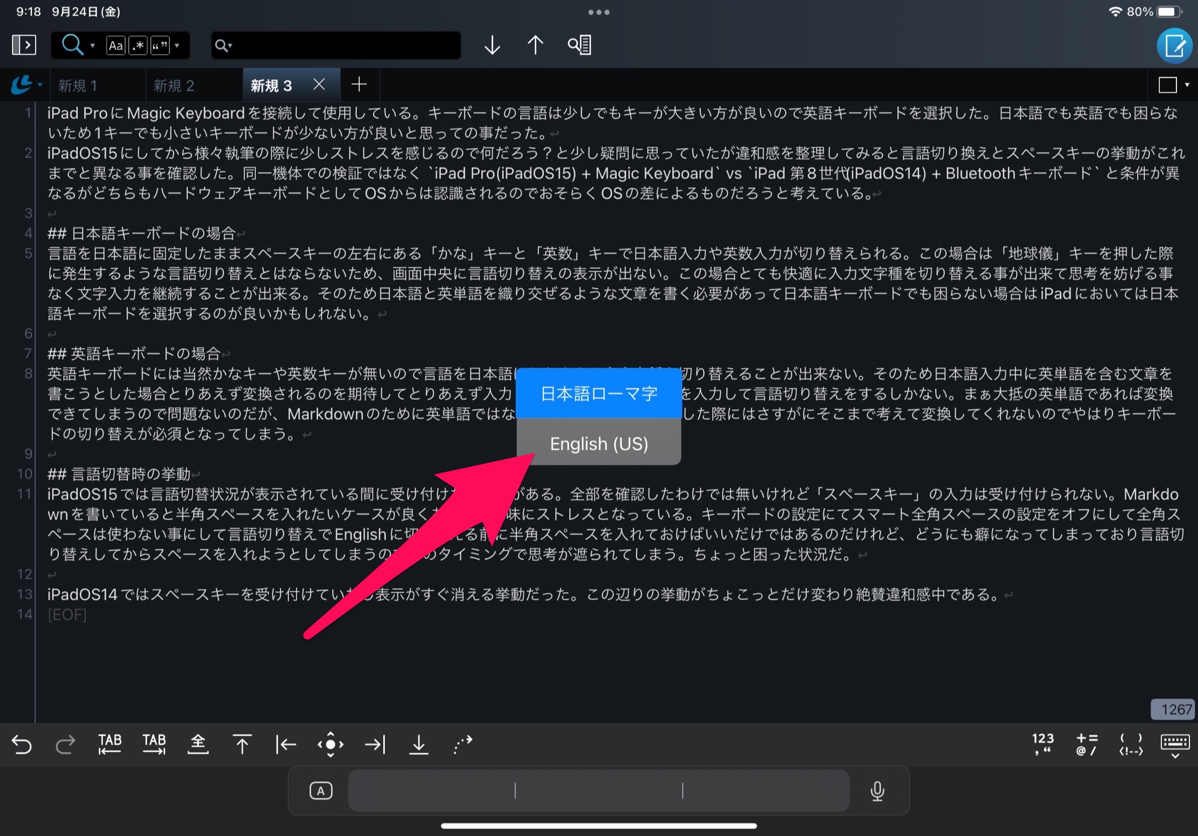Open += @/ symbol keys

pyautogui.click(x=1087, y=743)
